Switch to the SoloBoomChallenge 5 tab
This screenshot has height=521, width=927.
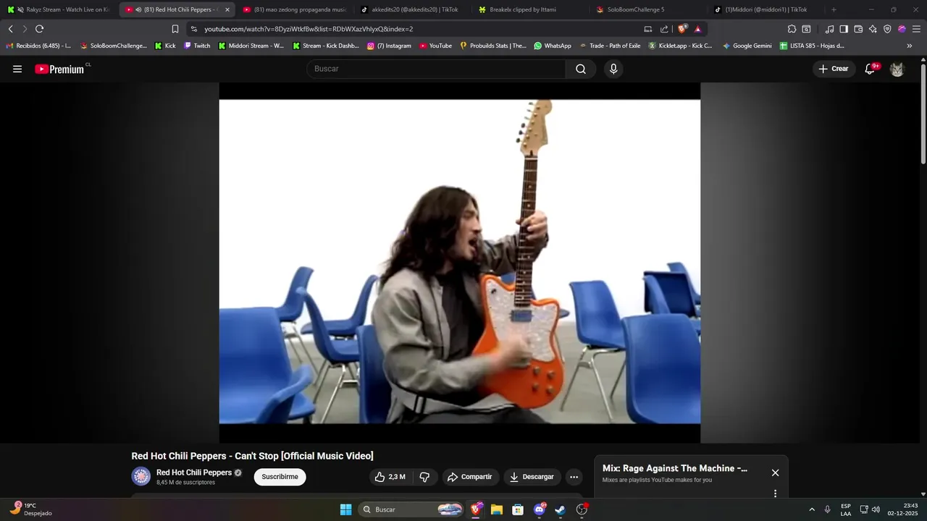click(x=649, y=9)
